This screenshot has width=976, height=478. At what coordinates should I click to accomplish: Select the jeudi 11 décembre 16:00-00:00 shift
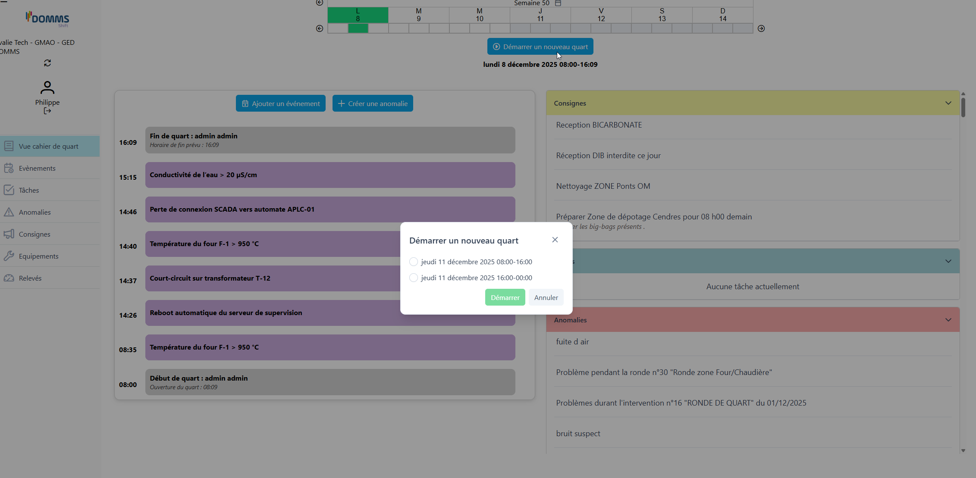click(414, 278)
